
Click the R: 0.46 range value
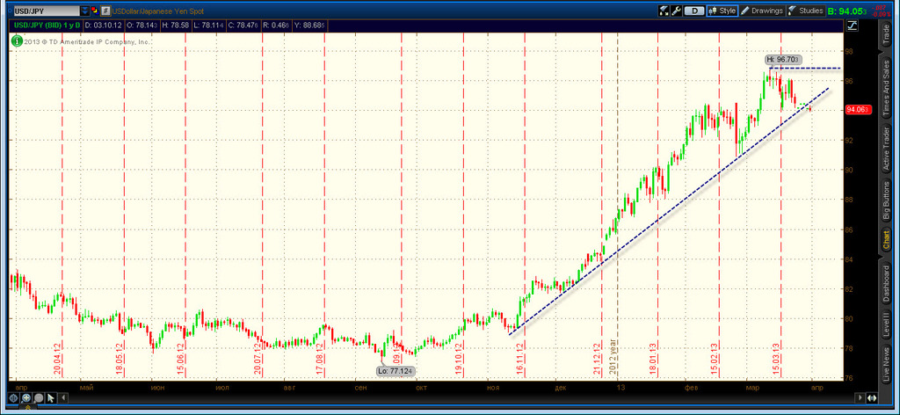(x=277, y=25)
